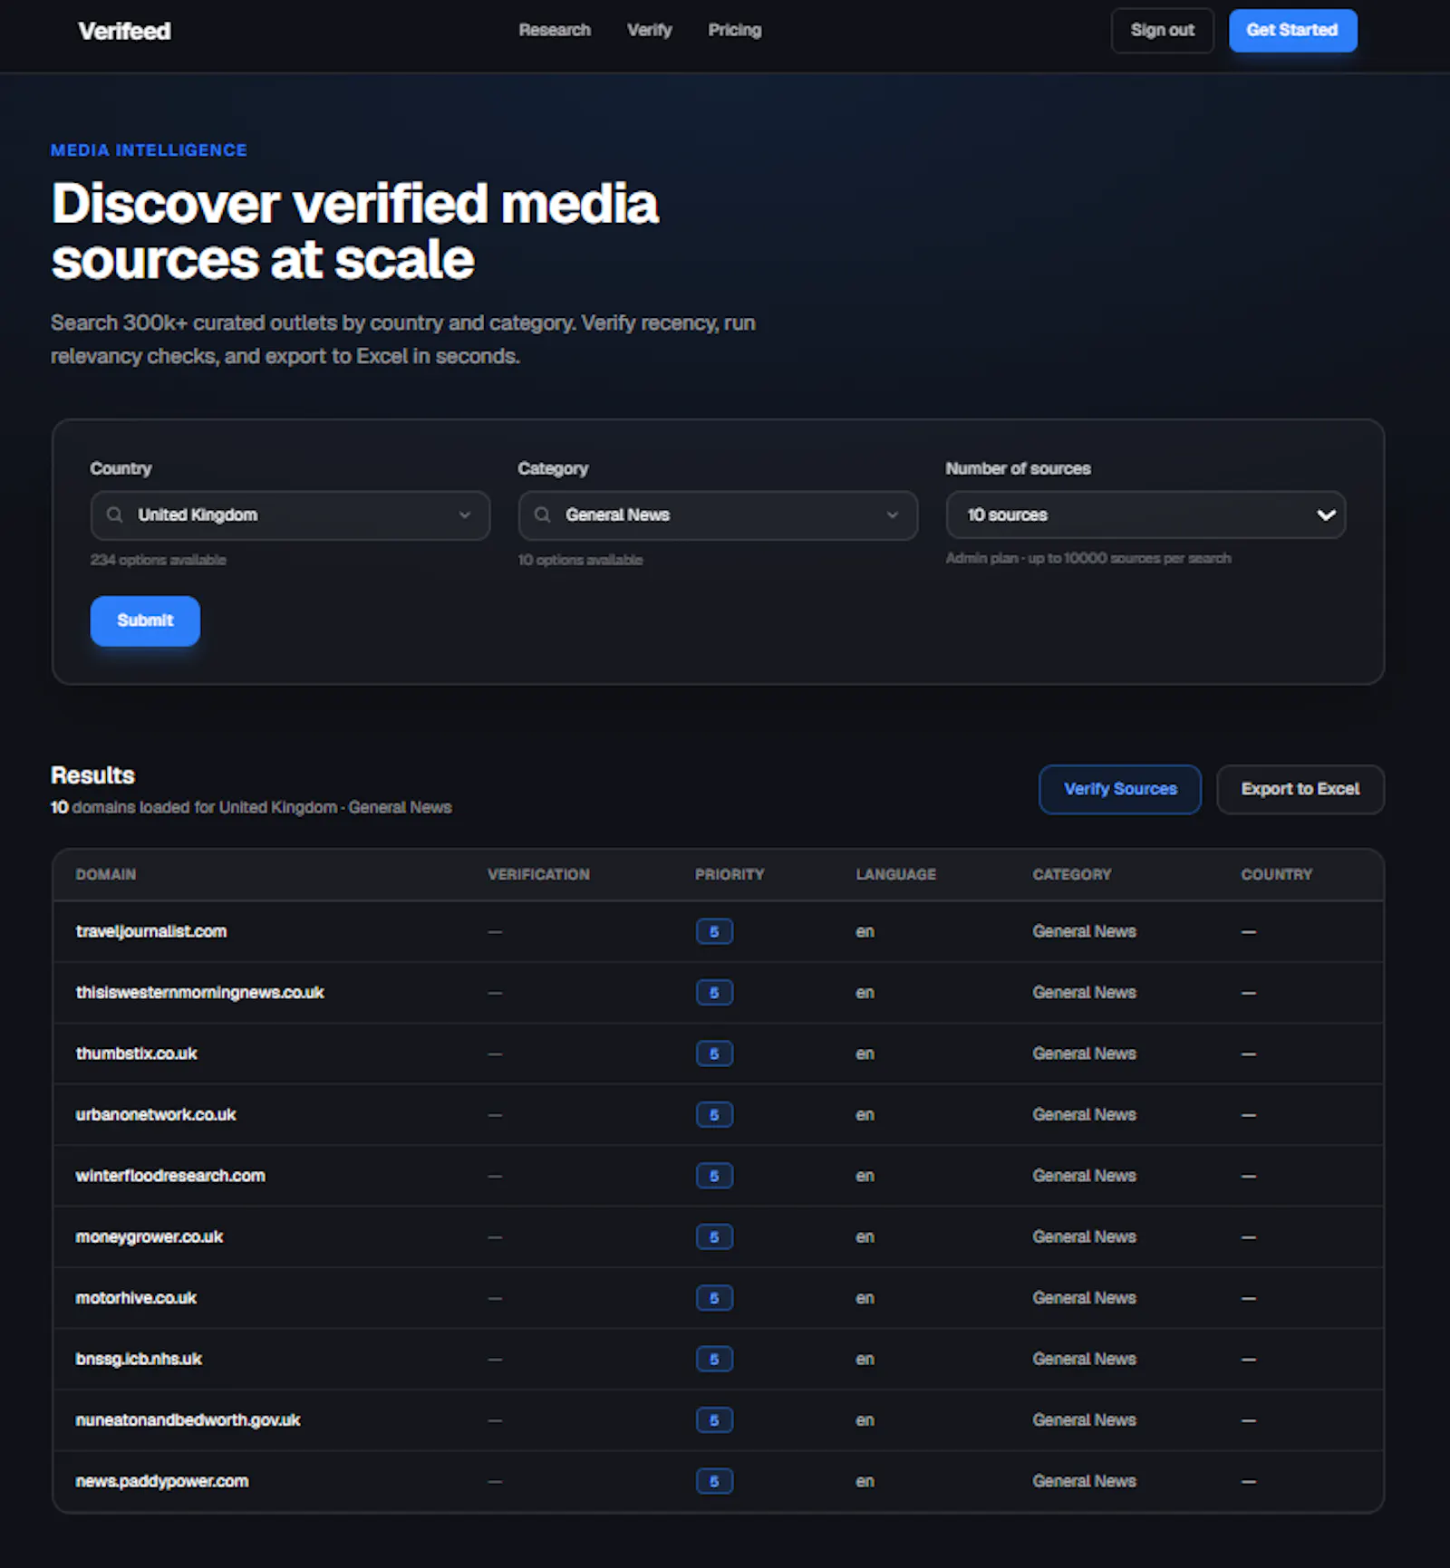Select motorhive.co.uk domain

[x=136, y=1298]
